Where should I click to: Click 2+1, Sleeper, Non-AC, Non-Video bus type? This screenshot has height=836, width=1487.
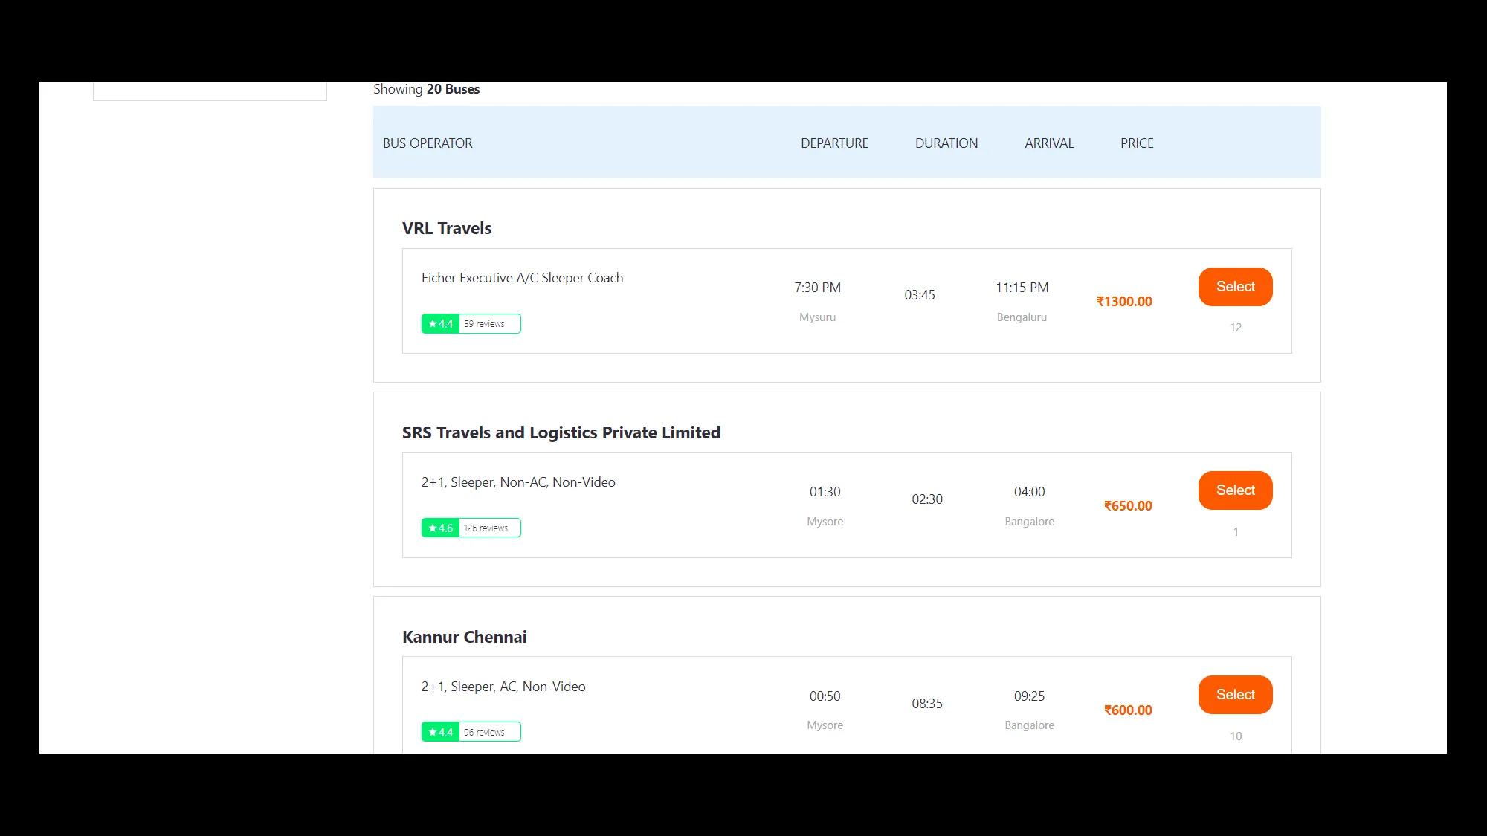(518, 482)
